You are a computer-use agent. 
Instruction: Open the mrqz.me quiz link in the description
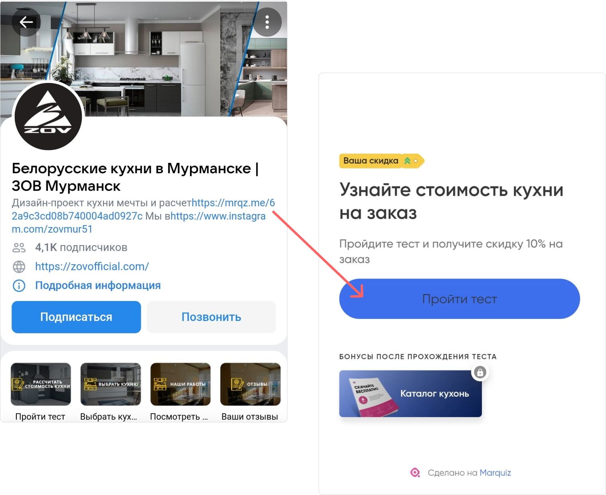click(x=232, y=203)
